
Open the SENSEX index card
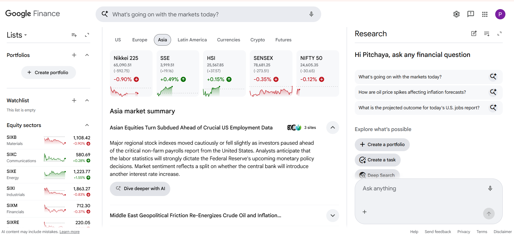[x=271, y=73]
